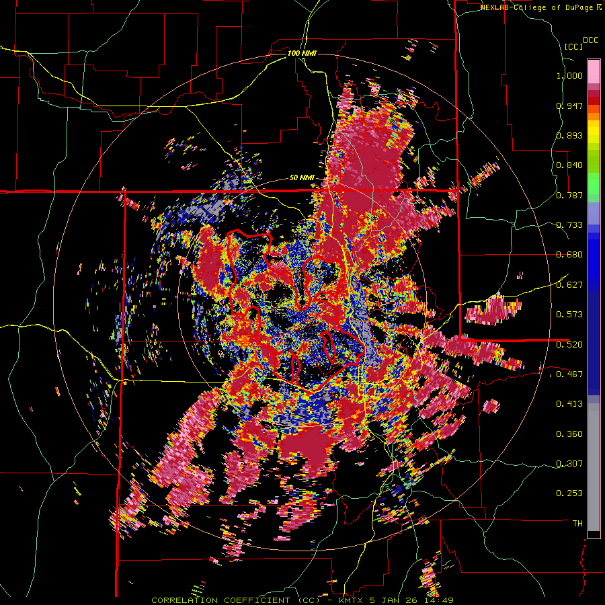This screenshot has width=605, height=605.
Task: Click the 14:49 timestamp in caption
Action: (x=440, y=600)
